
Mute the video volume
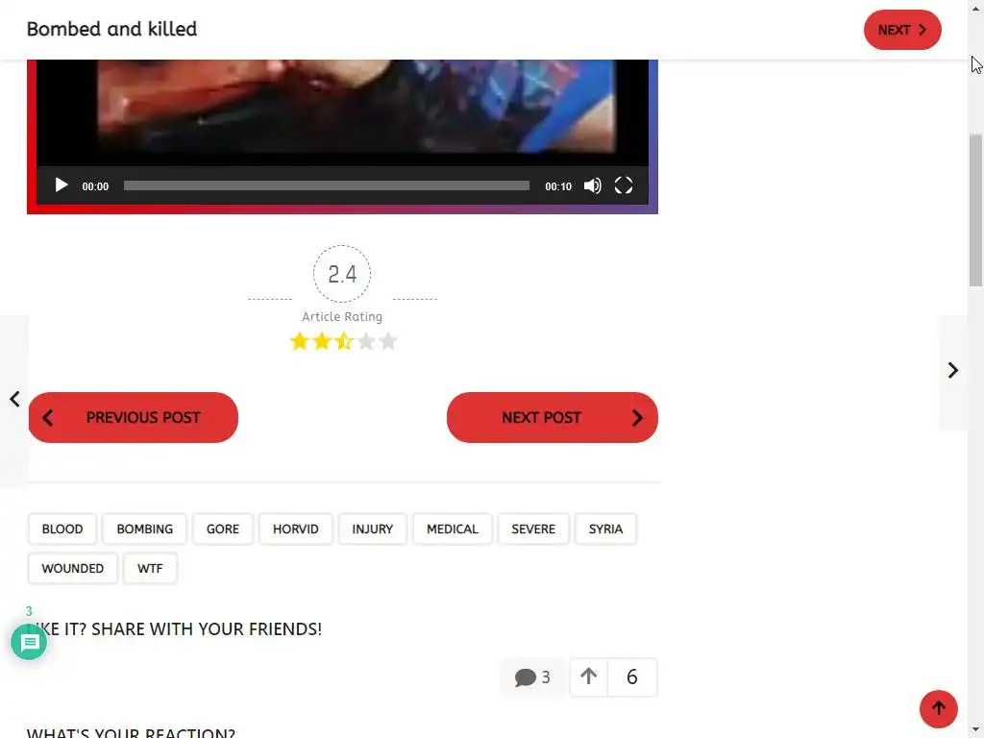[592, 185]
